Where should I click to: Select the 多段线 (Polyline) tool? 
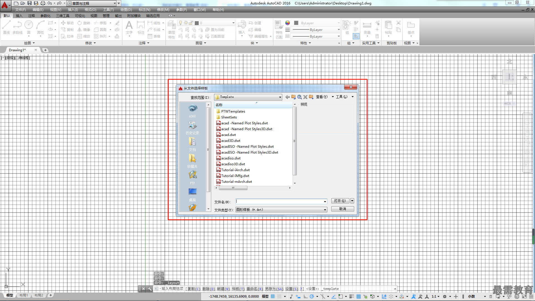18,27
